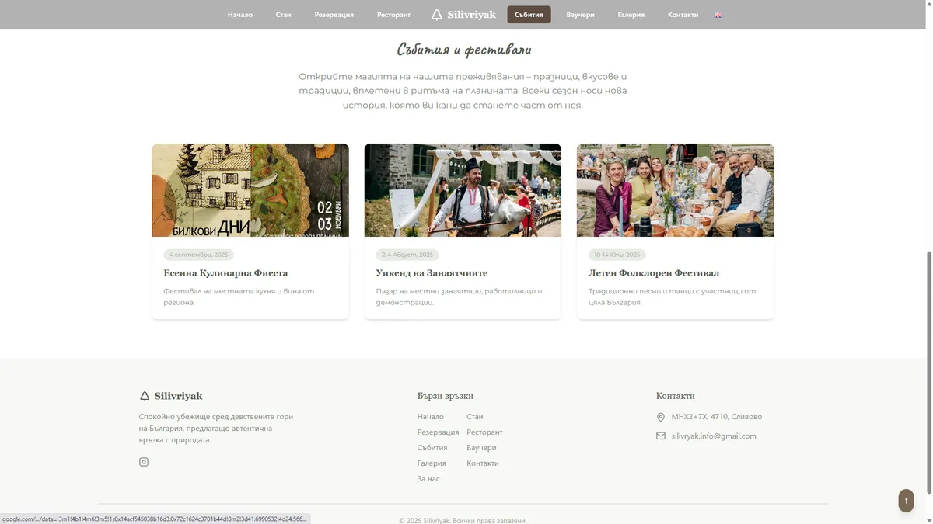This screenshot has width=933, height=524.
Task: Select the Летен Фолклорен Фестивал image
Action: [x=675, y=189]
